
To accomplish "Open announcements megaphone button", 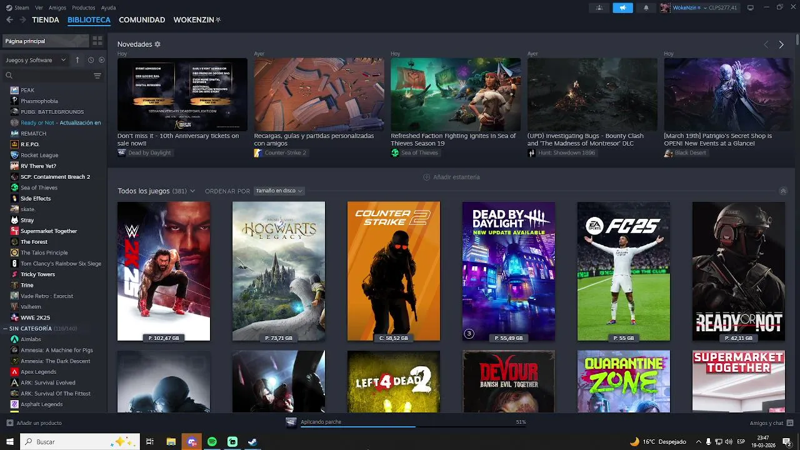I will pos(622,7).
